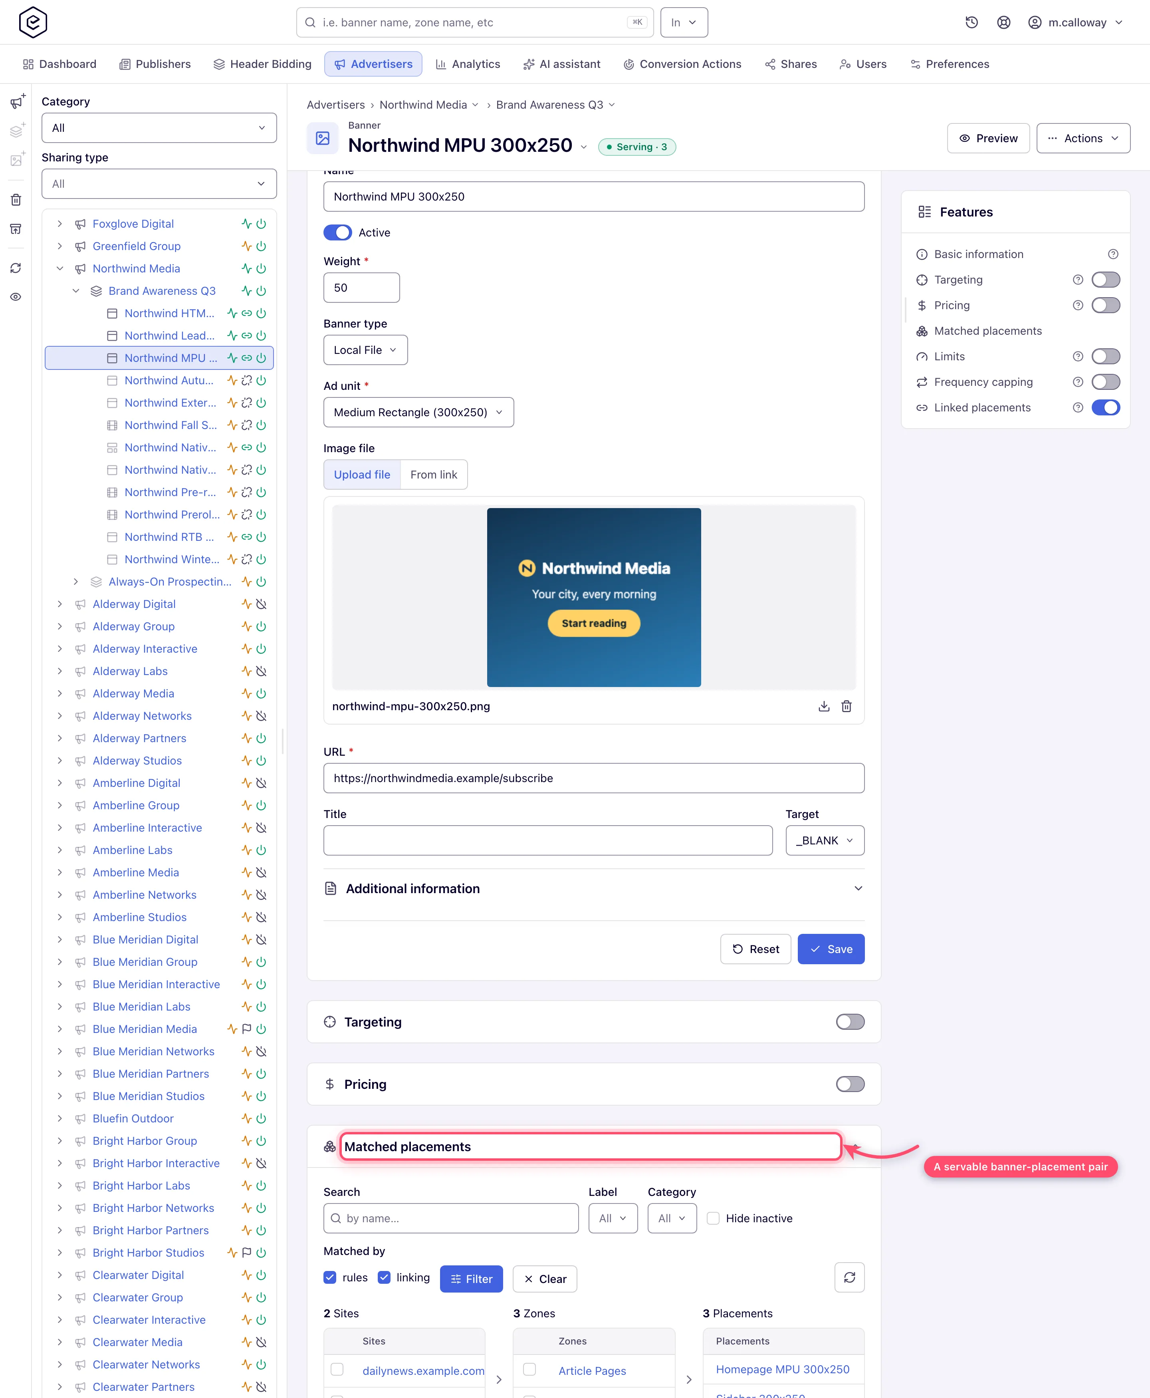Refresh the matched placements list

(849, 1277)
